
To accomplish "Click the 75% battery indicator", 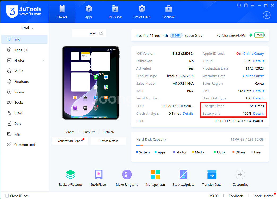I will 259,35.
